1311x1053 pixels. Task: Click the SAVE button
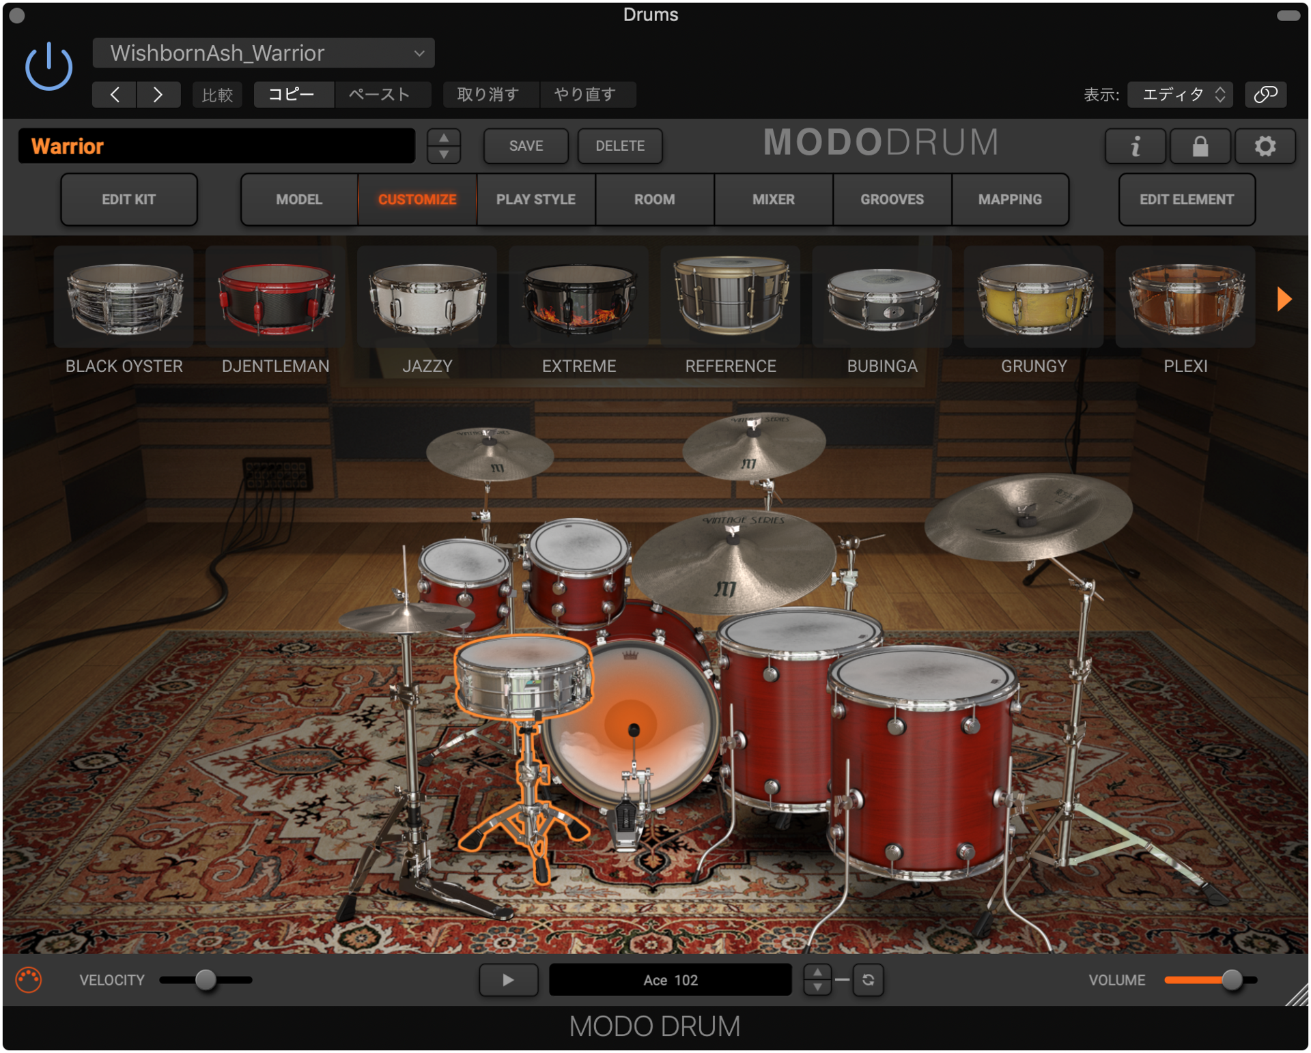coord(526,146)
